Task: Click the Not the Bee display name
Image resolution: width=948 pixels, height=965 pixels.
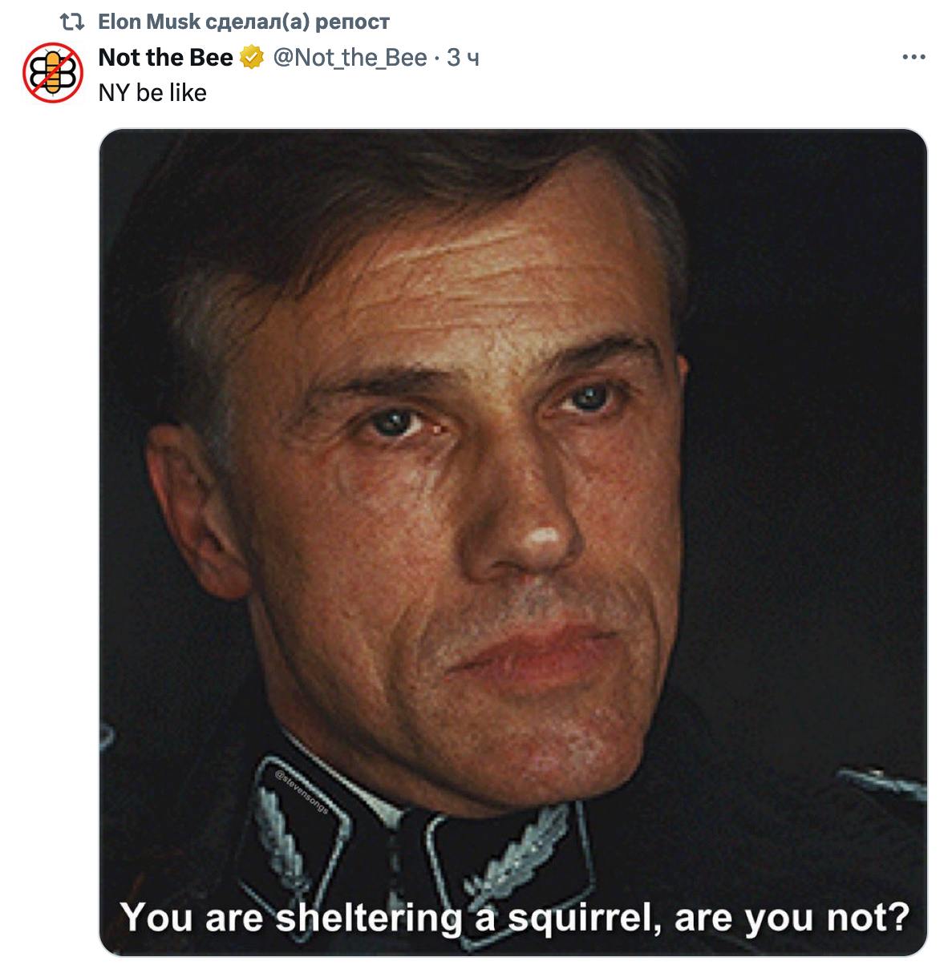Action: [x=165, y=58]
